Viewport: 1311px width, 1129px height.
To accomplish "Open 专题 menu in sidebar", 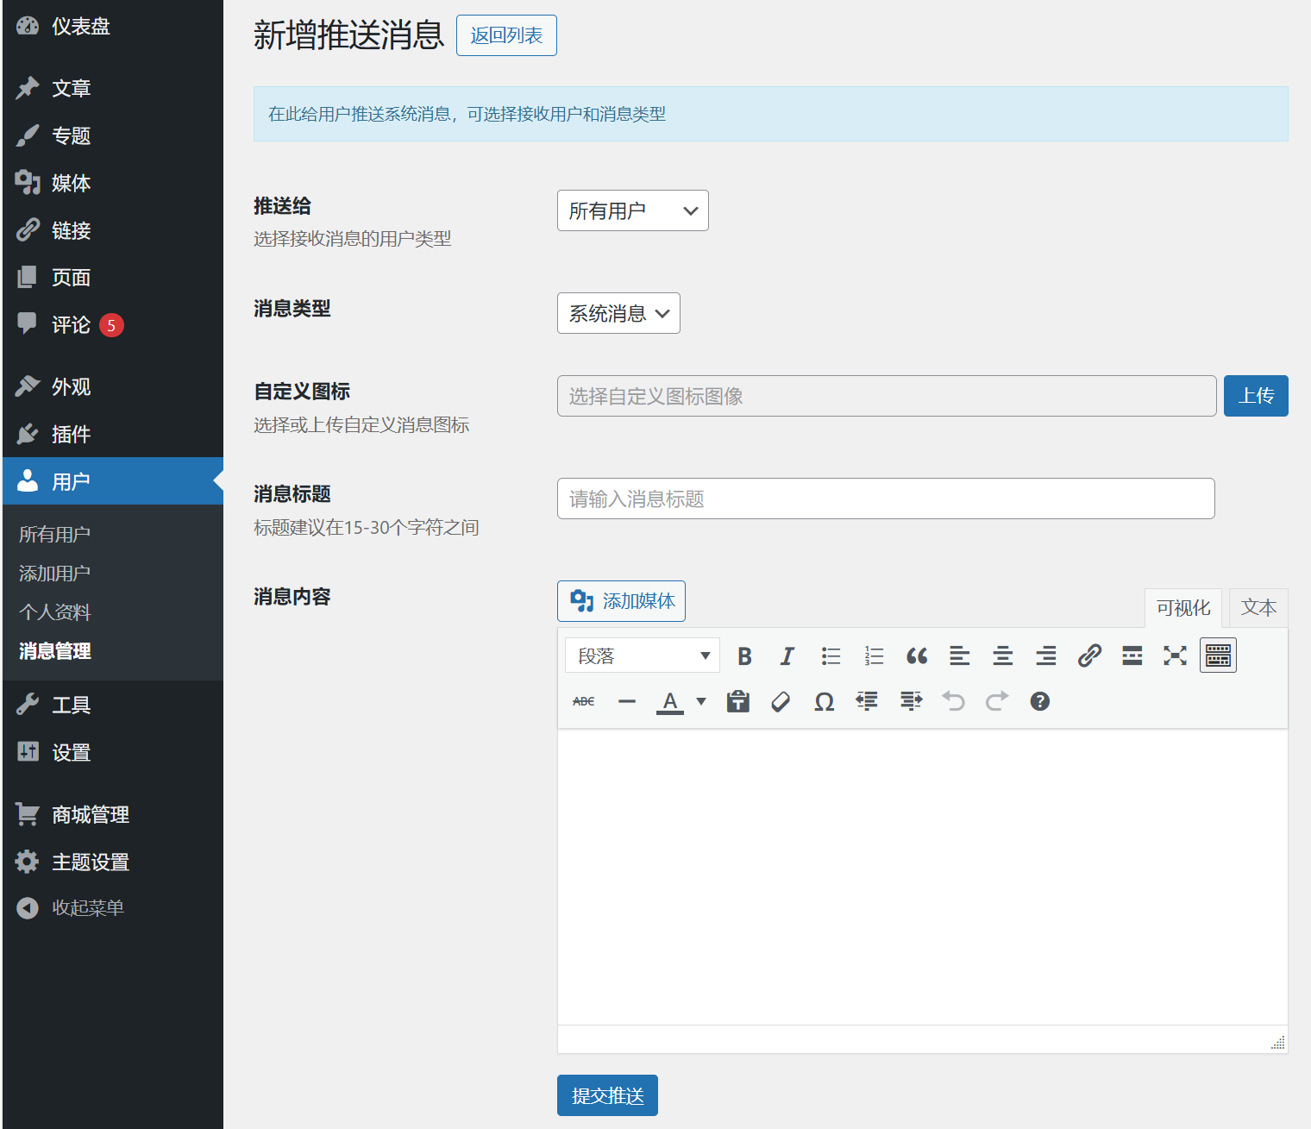I will [x=112, y=135].
